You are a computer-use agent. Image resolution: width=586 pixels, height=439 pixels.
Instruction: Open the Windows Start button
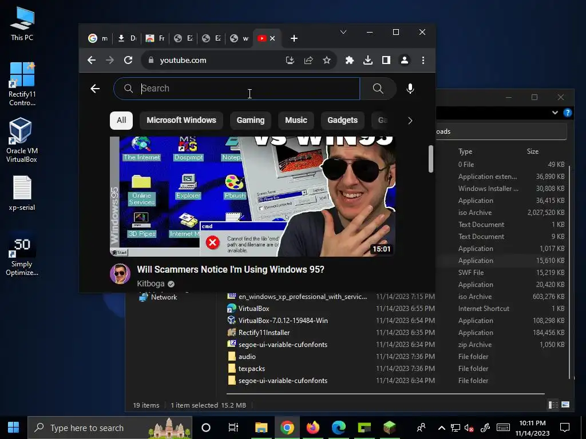pyautogui.click(x=14, y=428)
